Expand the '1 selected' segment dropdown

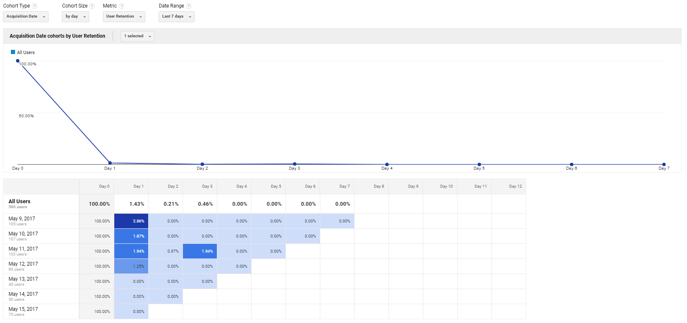[x=137, y=36]
